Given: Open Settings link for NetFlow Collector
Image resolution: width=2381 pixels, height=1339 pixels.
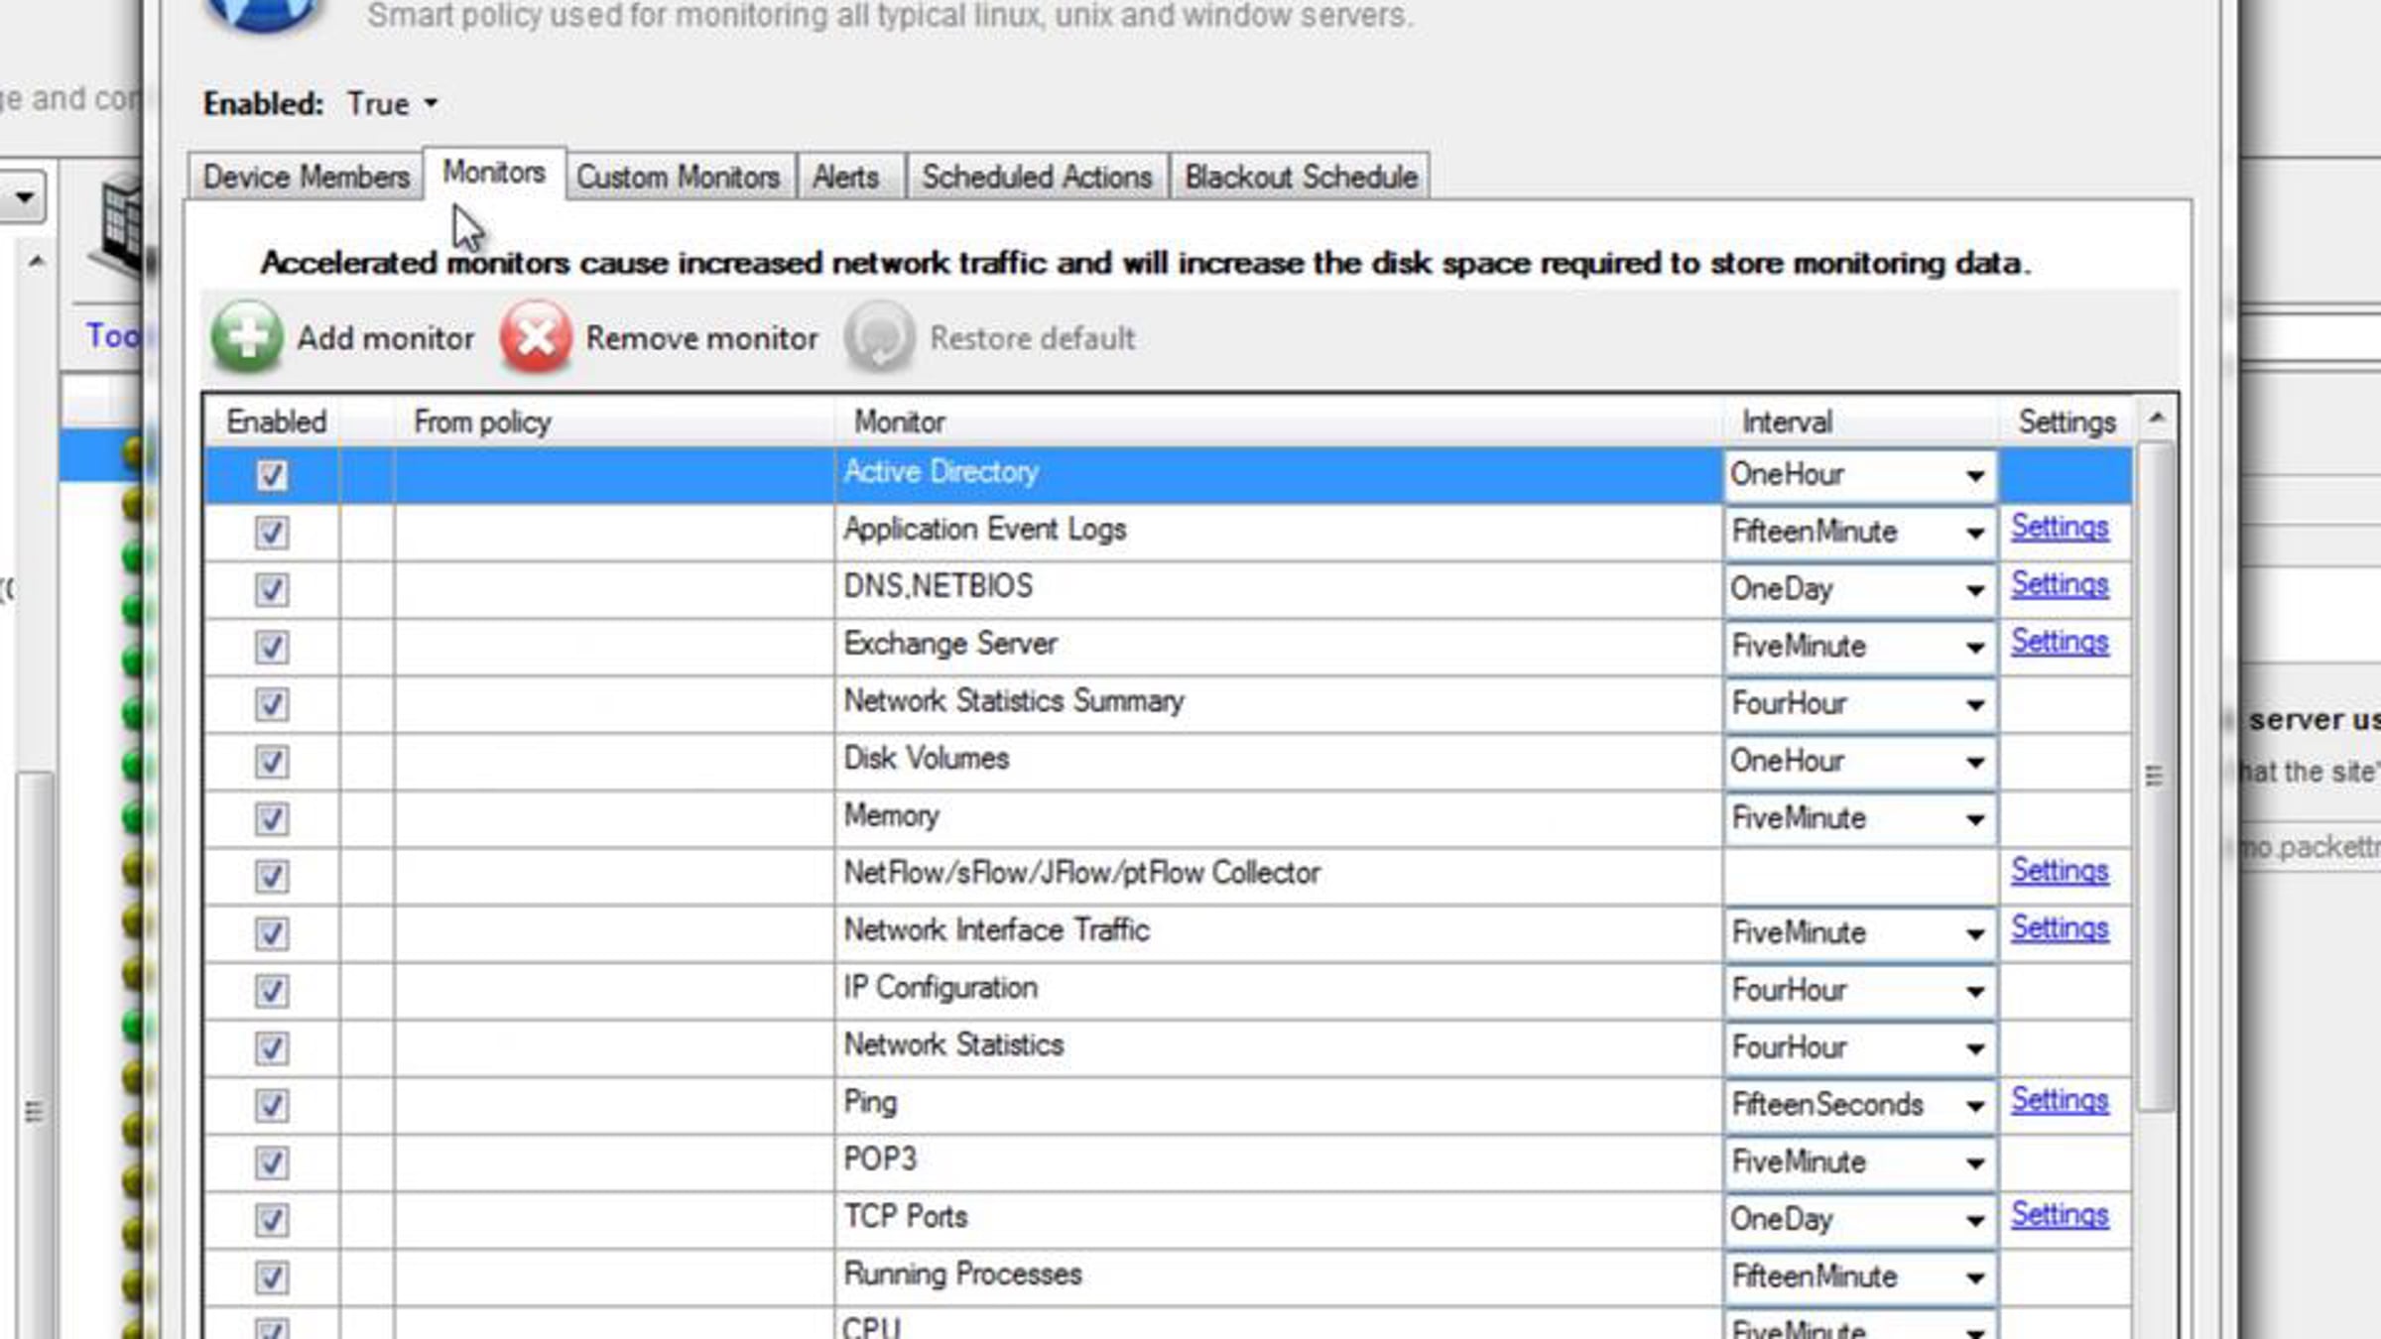Looking at the screenshot, I should point(2059,871).
